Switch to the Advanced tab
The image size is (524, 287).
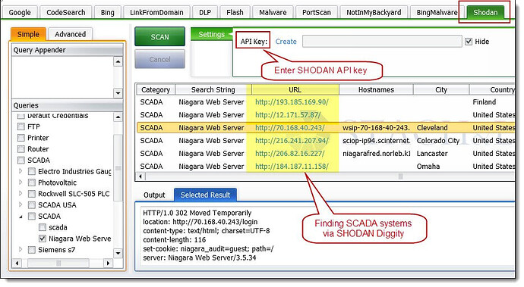click(x=70, y=34)
